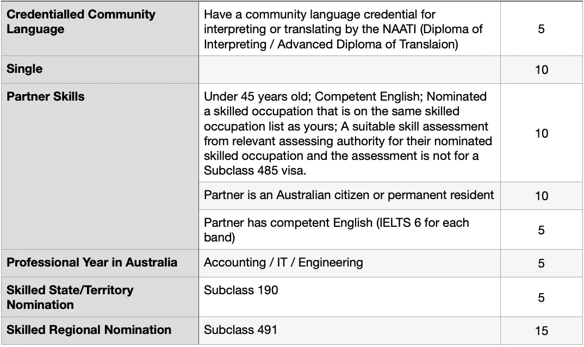Click points value for competent English partner

point(541,230)
